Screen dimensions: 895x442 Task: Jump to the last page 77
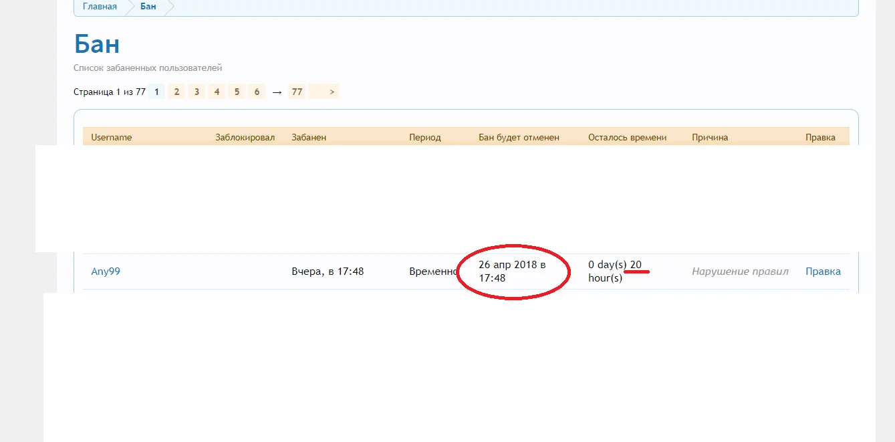click(x=296, y=91)
